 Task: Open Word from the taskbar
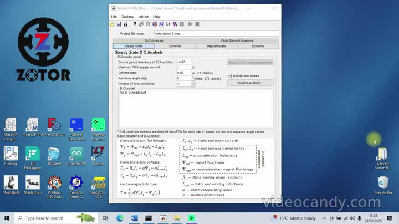pyautogui.click(x=134, y=218)
